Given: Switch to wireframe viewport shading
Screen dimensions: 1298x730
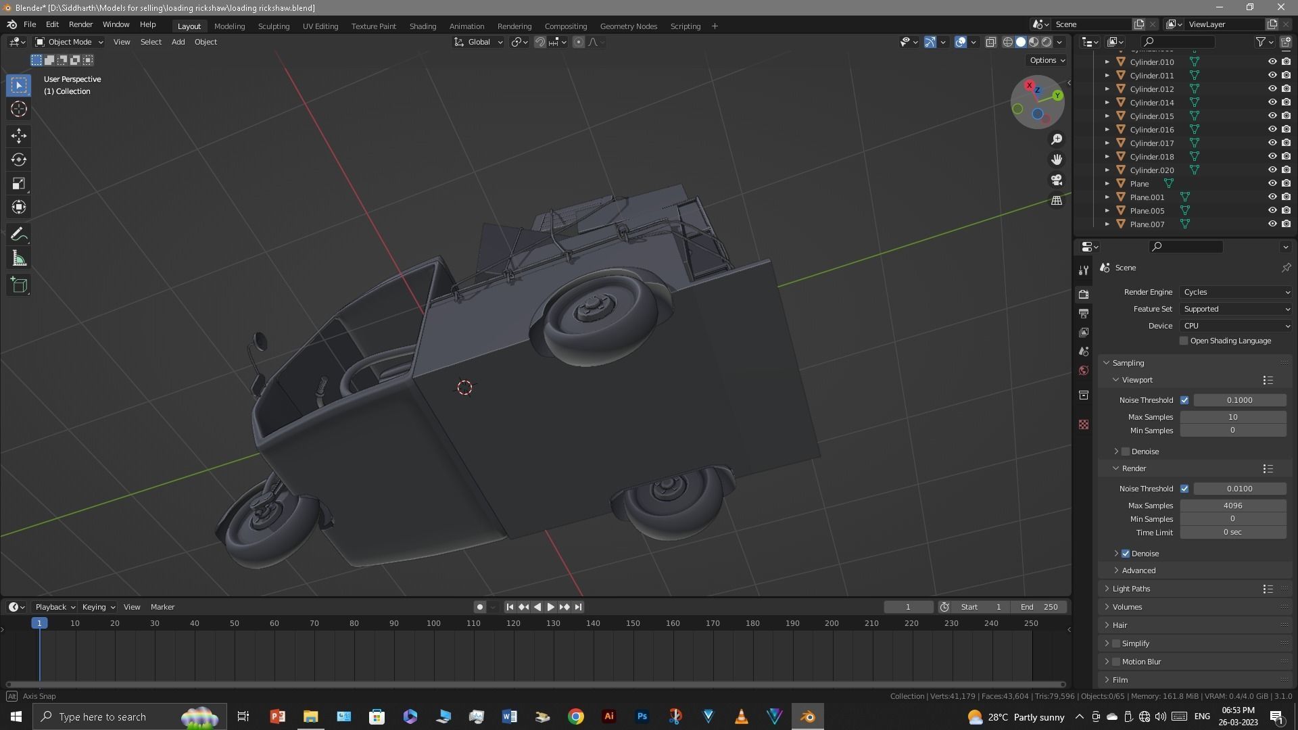Looking at the screenshot, I should [x=1007, y=42].
